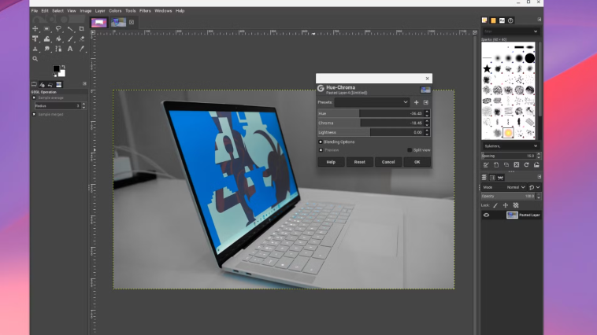This screenshot has width=597, height=335.
Task: Select the Zoom magnifier tool
Action: tap(35, 58)
